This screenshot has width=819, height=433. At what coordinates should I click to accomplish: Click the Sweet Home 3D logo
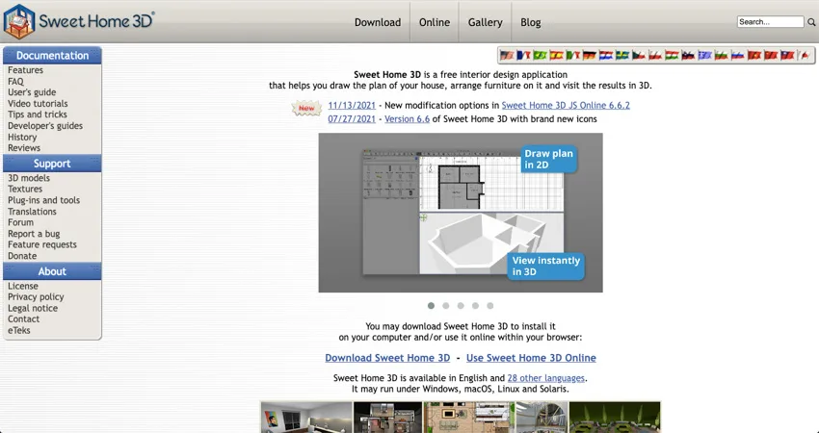pos(79,21)
